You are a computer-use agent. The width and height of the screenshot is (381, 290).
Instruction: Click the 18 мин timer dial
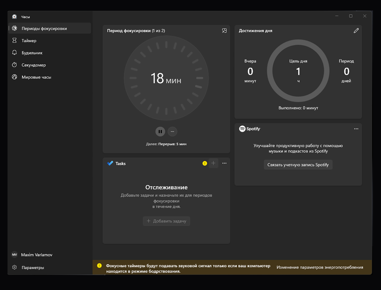[x=166, y=78]
